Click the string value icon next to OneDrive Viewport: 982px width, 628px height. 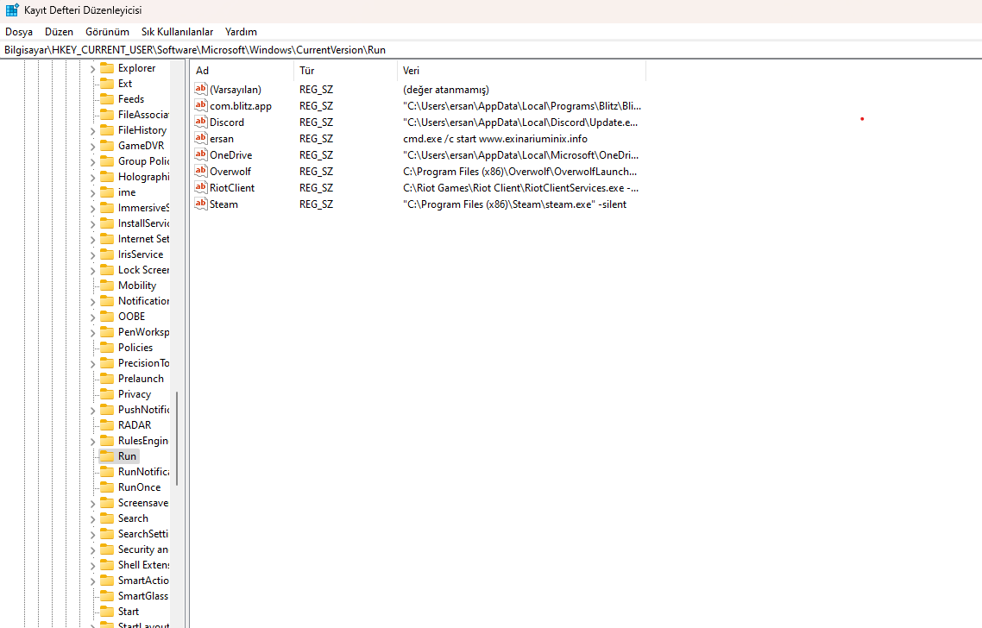[200, 154]
